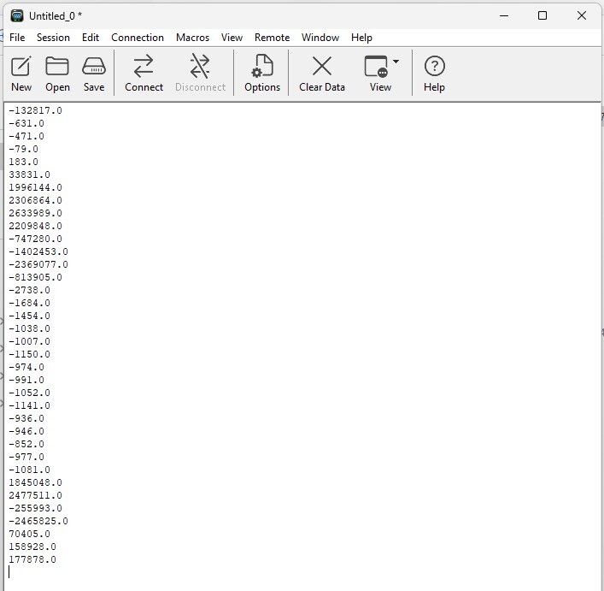This screenshot has height=591, width=604.
Task: Click the value -852.0
Action: [26, 444]
